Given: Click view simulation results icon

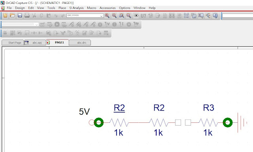Looking at the screenshot, I should pyautogui.click(x=64, y=24).
